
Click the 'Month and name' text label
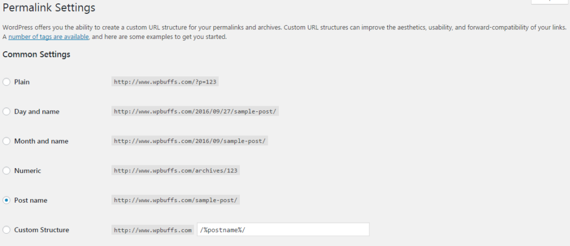point(41,141)
